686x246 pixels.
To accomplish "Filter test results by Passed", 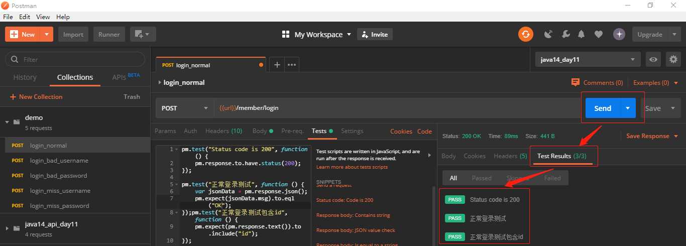I will click(x=482, y=178).
